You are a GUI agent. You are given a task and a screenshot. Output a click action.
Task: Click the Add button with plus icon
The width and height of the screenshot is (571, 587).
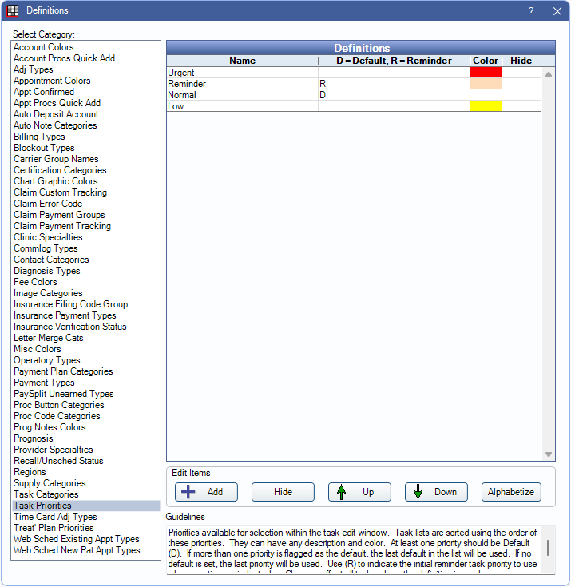coord(206,492)
